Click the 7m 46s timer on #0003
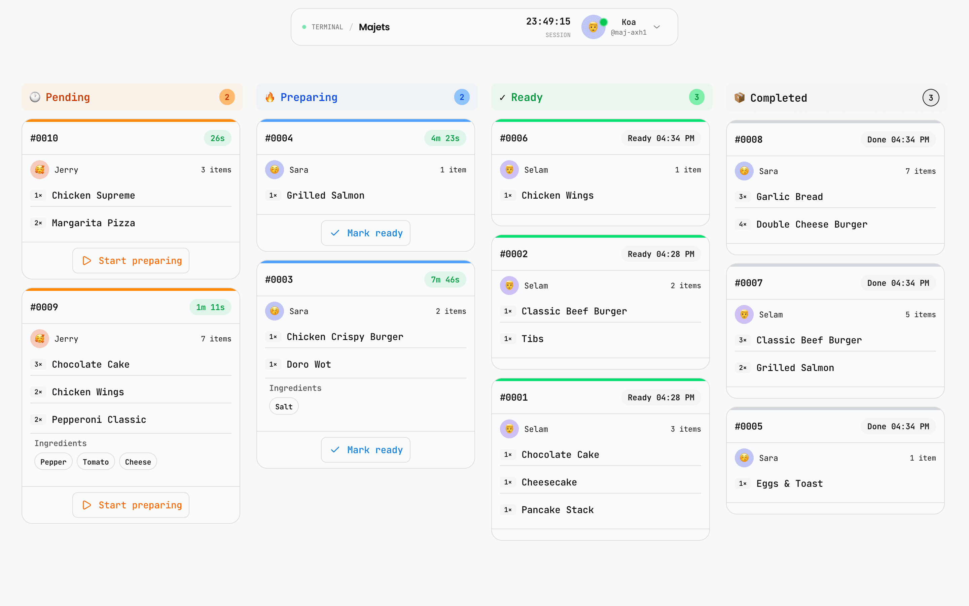 point(445,279)
